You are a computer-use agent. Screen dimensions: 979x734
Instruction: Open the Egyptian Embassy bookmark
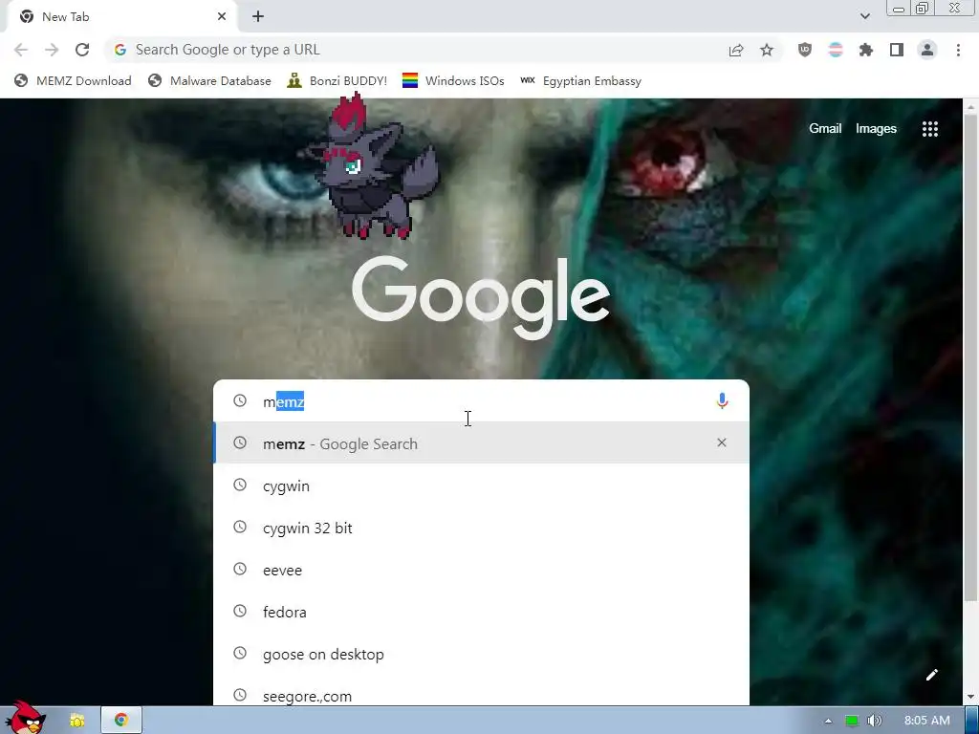(580, 81)
